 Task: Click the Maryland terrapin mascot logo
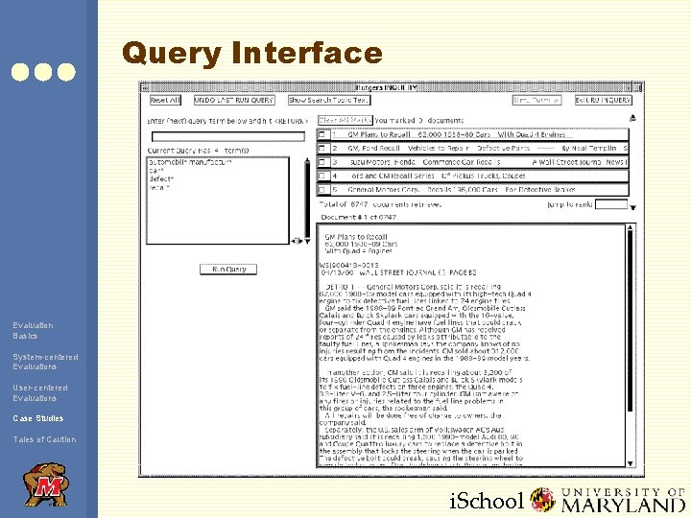(47, 484)
